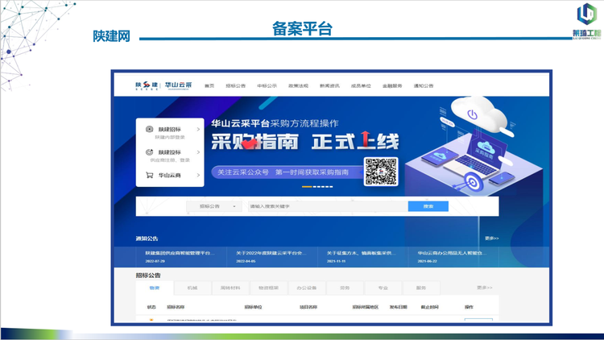
Task: Click the 状态 column header
Action: [x=151, y=307]
